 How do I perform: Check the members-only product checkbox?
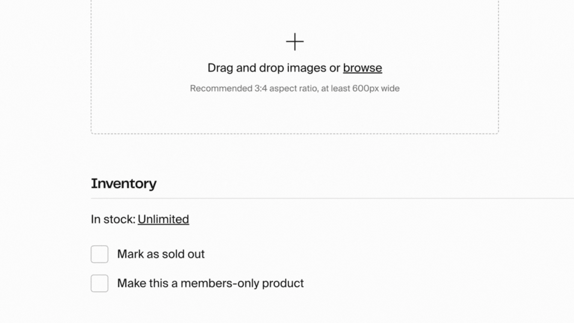pyautogui.click(x=99, y=283)
